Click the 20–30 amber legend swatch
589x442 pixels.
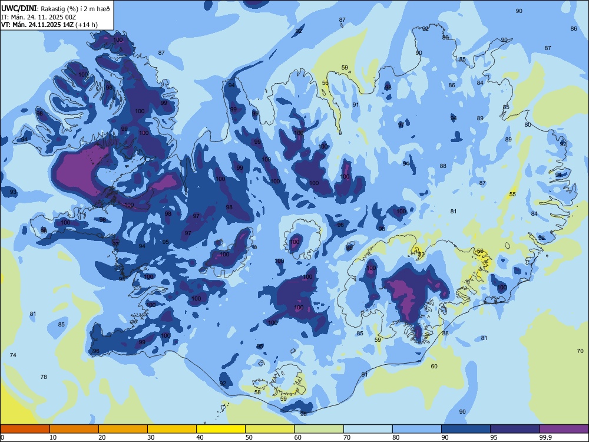(123, 429)
